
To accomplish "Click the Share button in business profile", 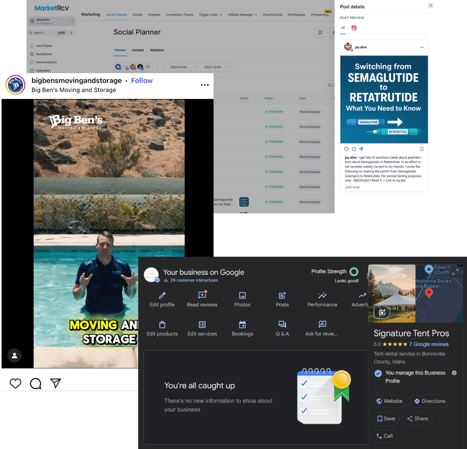I will 417,419.
